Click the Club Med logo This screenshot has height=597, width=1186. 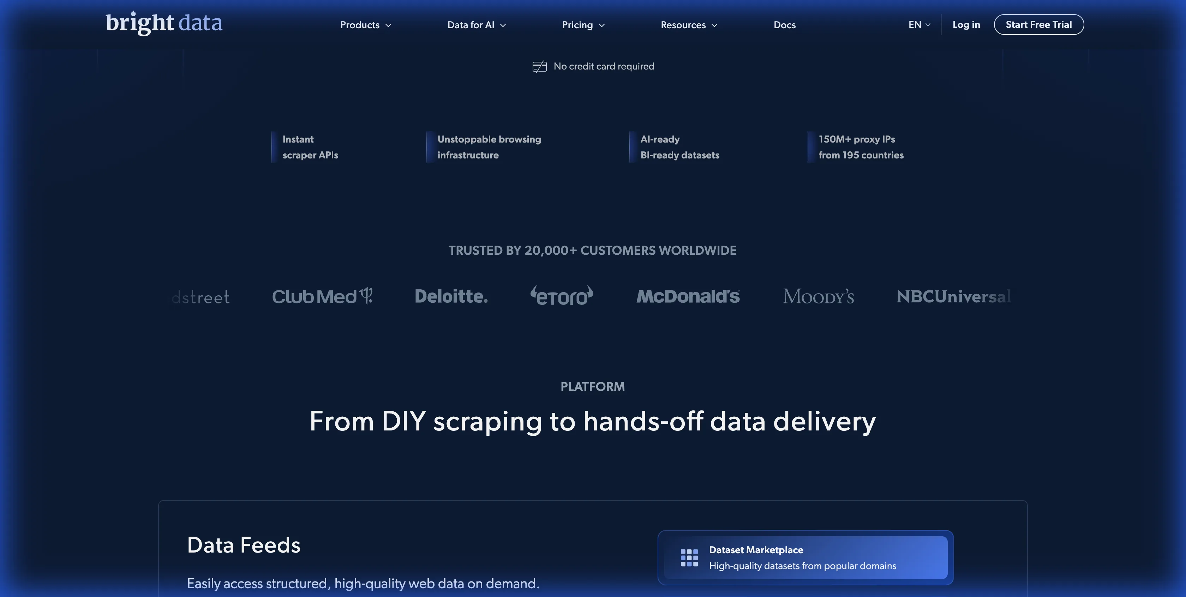point(322,296)
